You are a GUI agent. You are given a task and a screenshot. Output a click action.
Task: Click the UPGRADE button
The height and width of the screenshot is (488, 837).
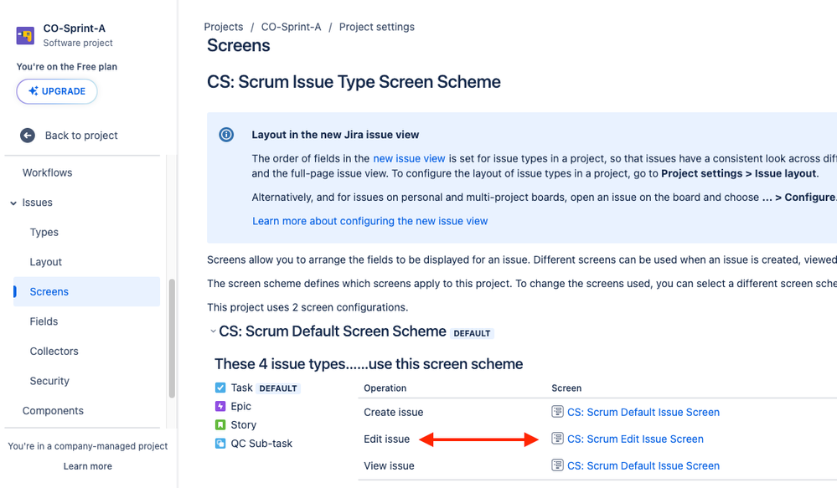(x=57, y=91)
